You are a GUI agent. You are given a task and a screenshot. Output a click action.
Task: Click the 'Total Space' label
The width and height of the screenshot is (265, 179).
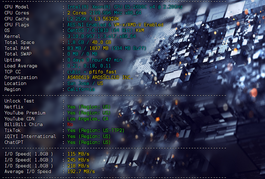19,42
